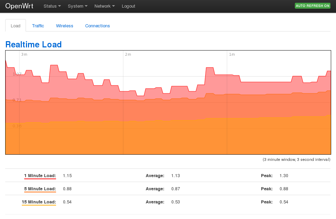The image size is (336, 219).
Task: Expand the Network dropdown menu
Action: (105, 6)
